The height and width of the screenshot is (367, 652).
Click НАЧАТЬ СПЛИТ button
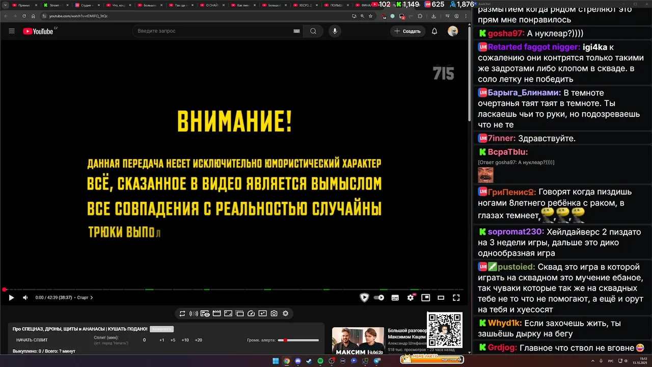coord(32,340)
